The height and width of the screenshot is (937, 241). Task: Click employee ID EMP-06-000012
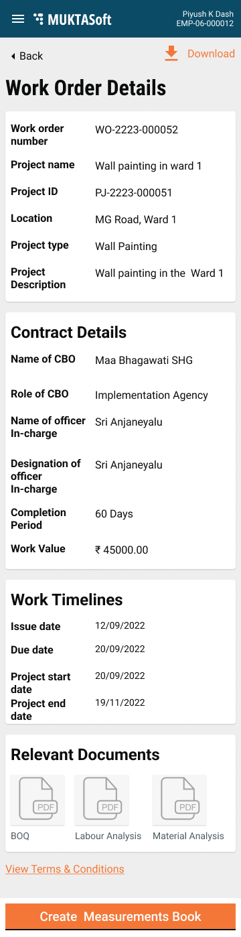(205, 23)
